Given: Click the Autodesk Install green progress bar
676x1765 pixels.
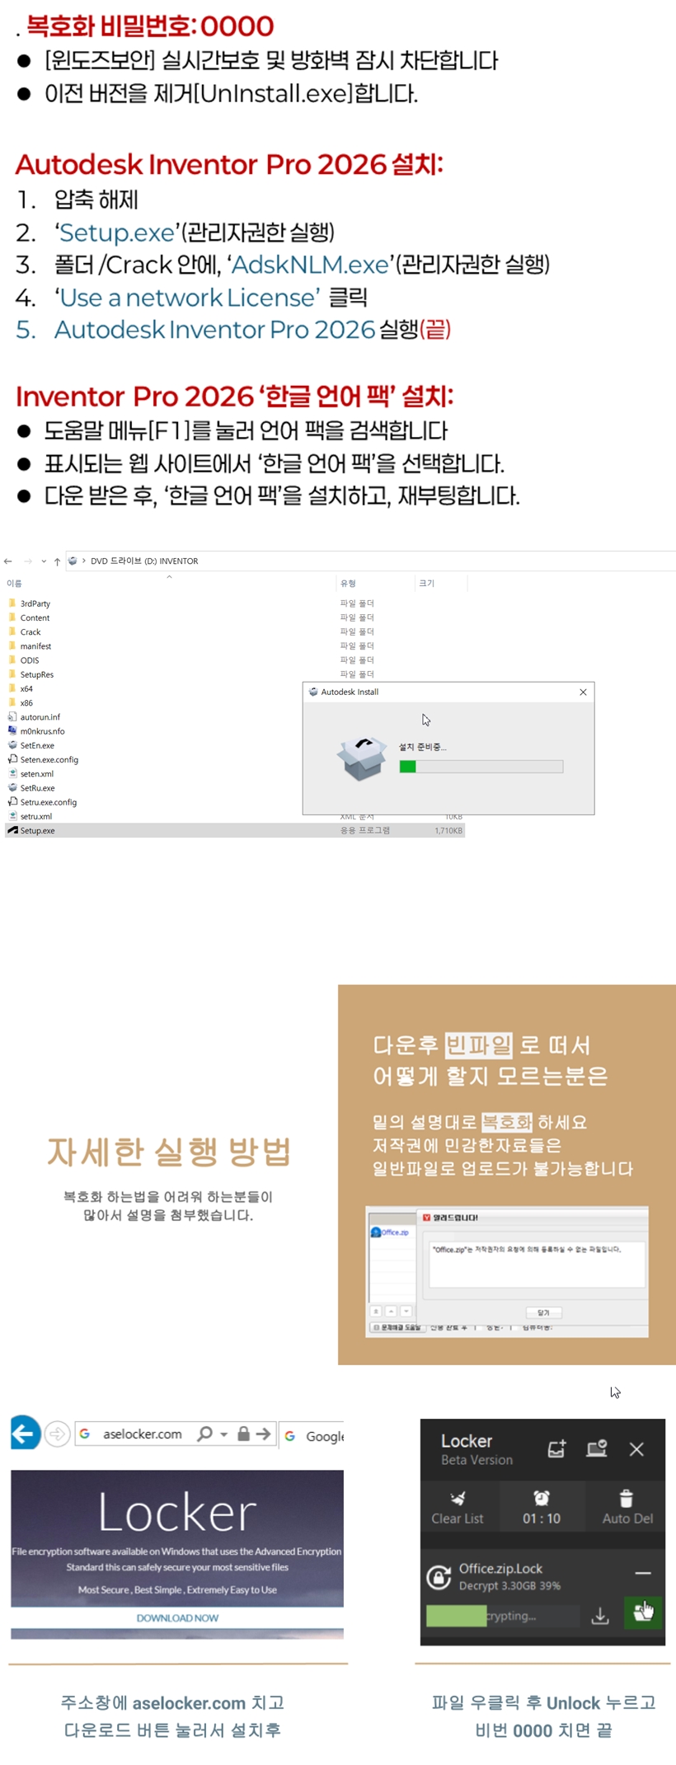Looking at the screenshot, I should (x=481, y=767).
